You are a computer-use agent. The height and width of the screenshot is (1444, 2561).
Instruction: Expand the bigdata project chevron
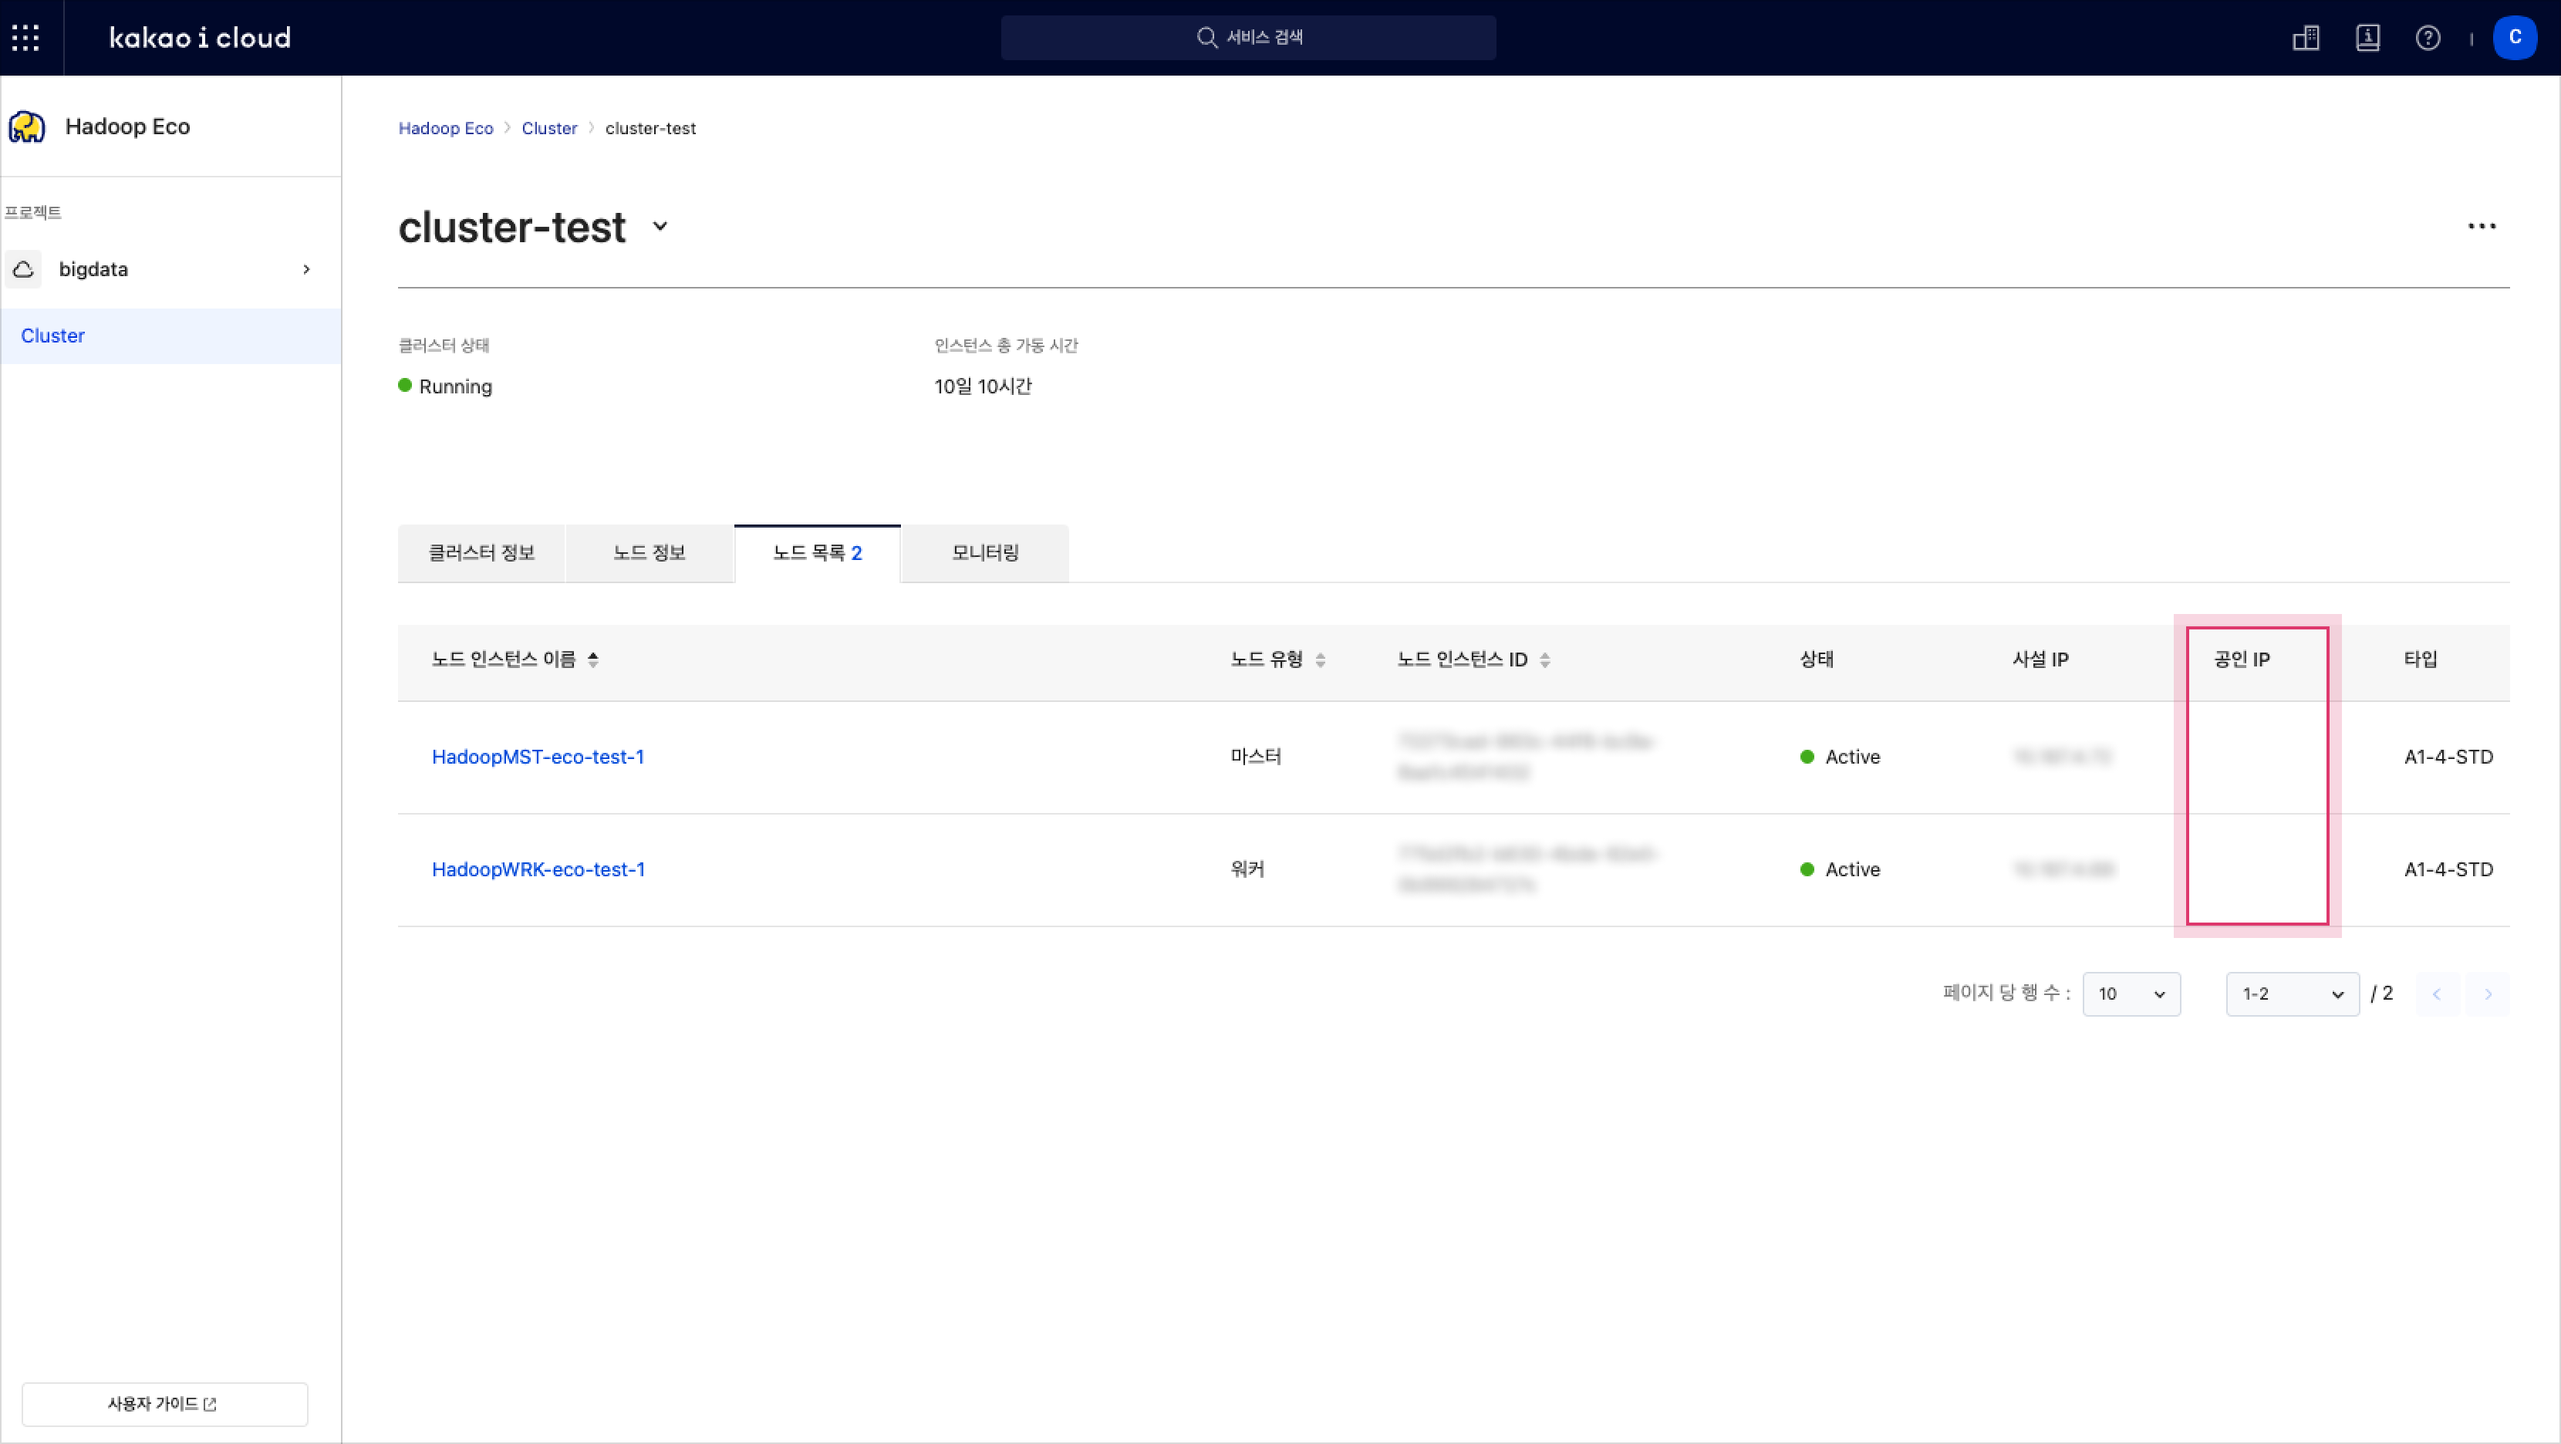[x=306, y=269]
